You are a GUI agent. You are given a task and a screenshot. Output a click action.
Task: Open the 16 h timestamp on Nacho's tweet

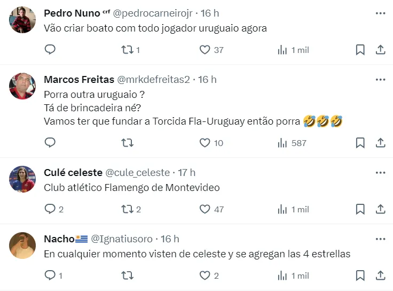pyautogui.click(x=170, y=239)
